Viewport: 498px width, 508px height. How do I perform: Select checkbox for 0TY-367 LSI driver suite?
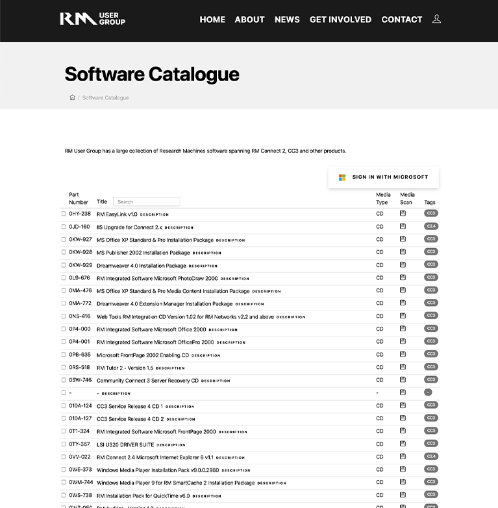(x=64, y=444)
